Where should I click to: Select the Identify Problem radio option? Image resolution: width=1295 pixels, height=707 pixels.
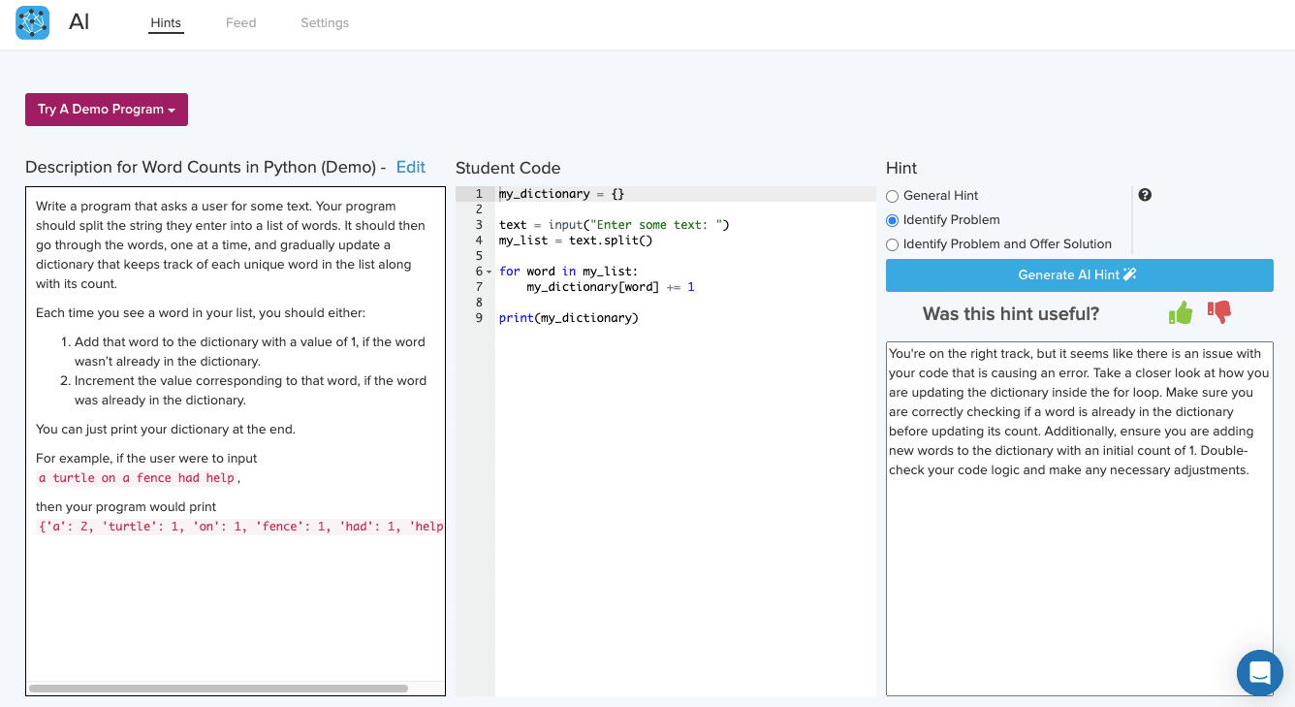[892, 220]
